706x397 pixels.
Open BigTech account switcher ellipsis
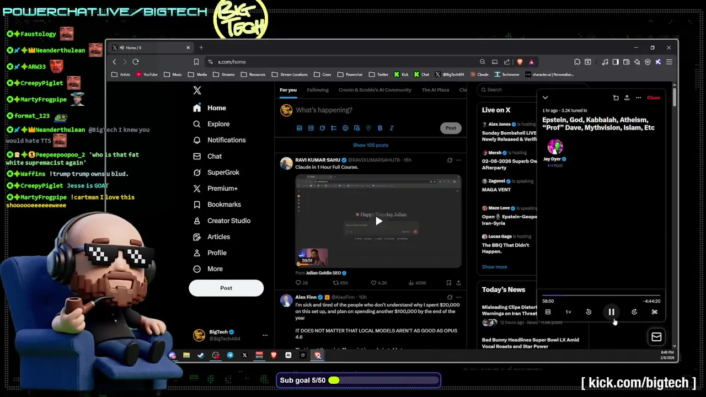[x=265, y=335]
